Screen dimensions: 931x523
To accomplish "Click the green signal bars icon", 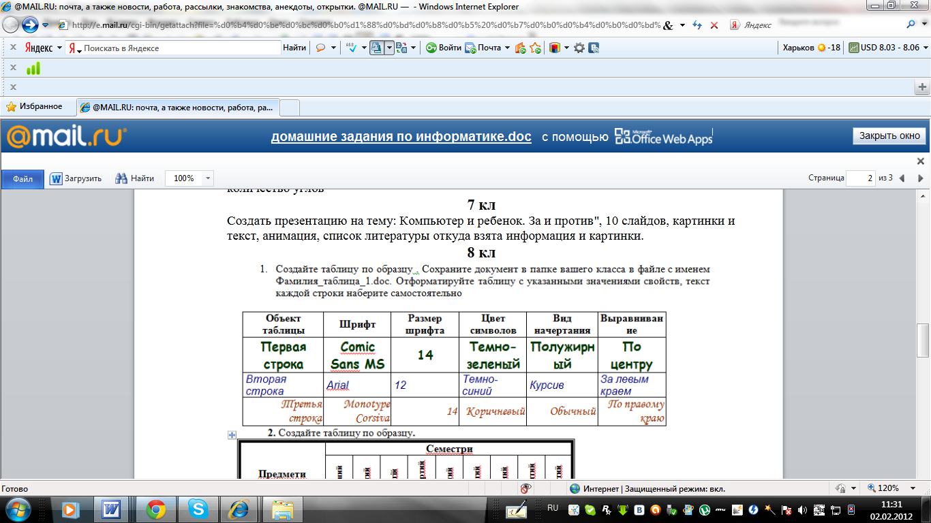I will pyautogui.click(x=33, y=68).
